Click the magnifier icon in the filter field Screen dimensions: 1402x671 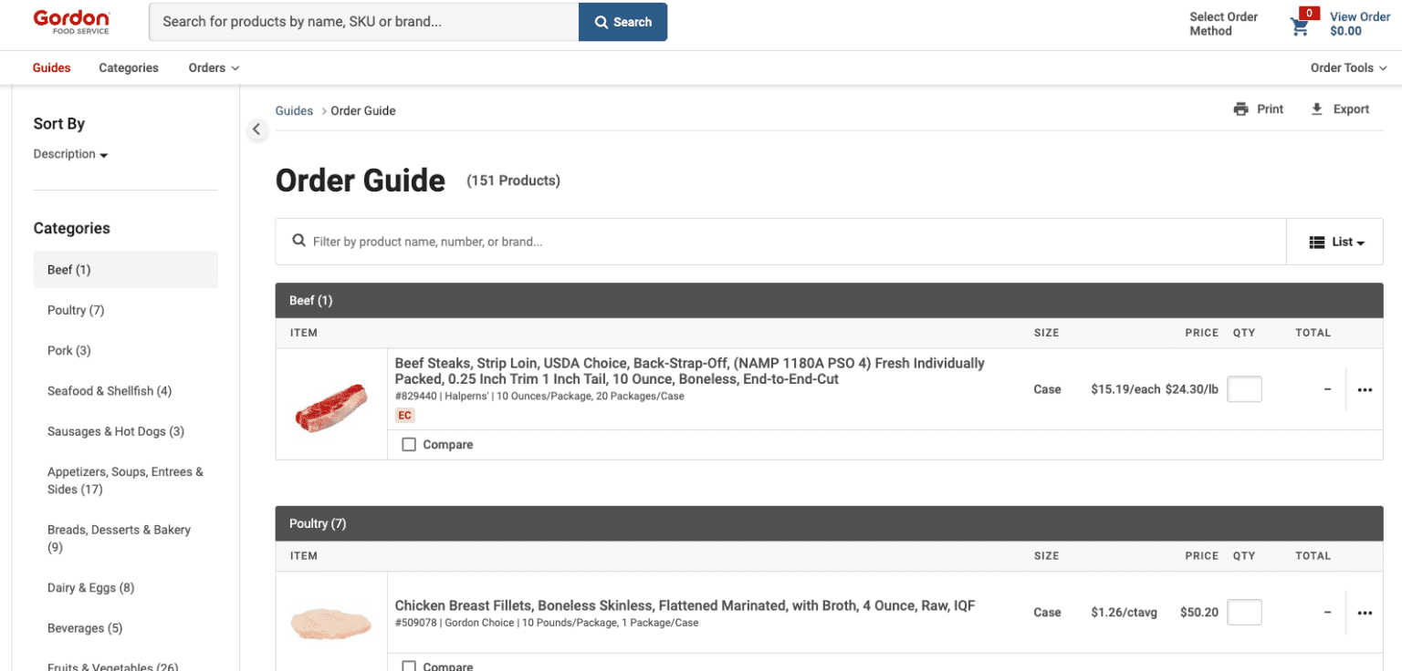pyautogui.click(x=298, y=240)
